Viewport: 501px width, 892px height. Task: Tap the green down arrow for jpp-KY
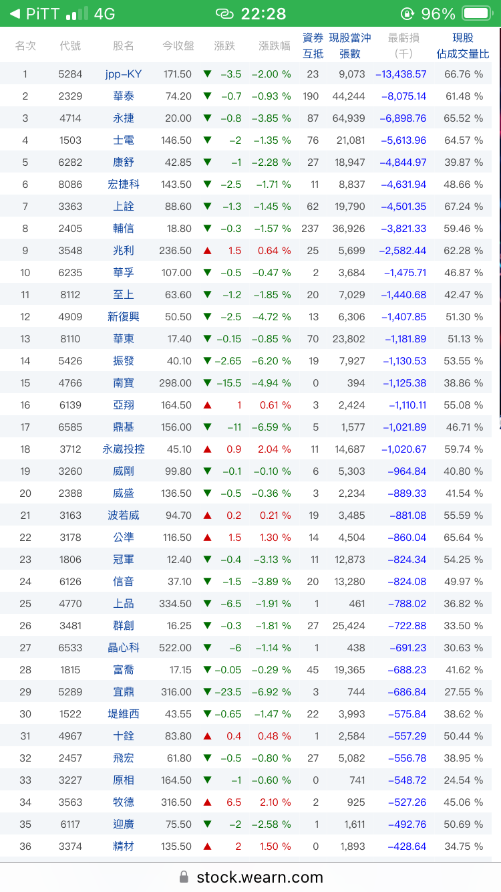(x=207, y=74)
